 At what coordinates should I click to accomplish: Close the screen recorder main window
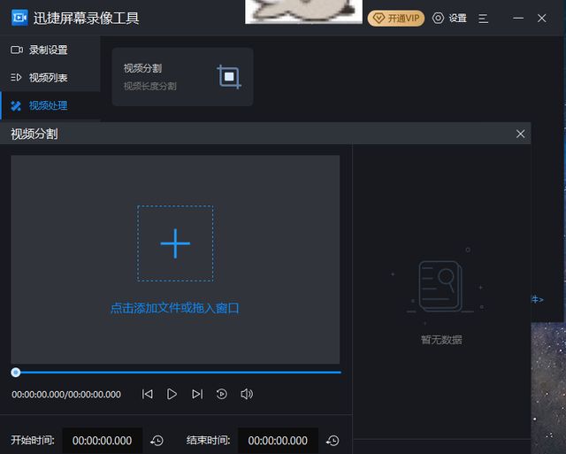541,18
